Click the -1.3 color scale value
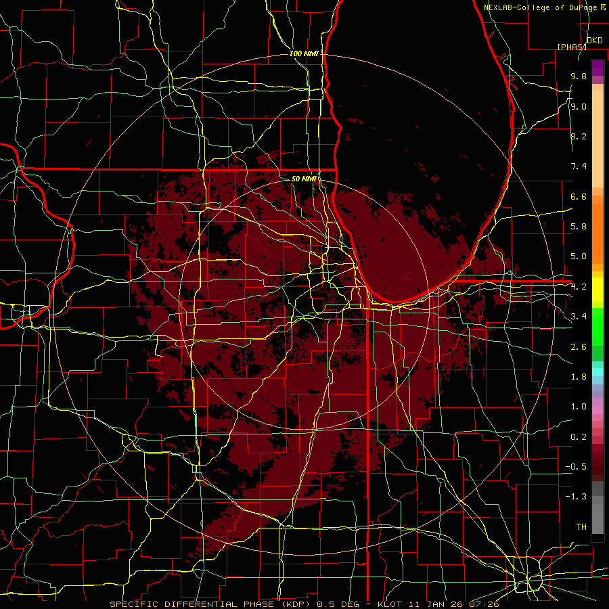This screenshot has height=609, width=609. coord(576,497)
